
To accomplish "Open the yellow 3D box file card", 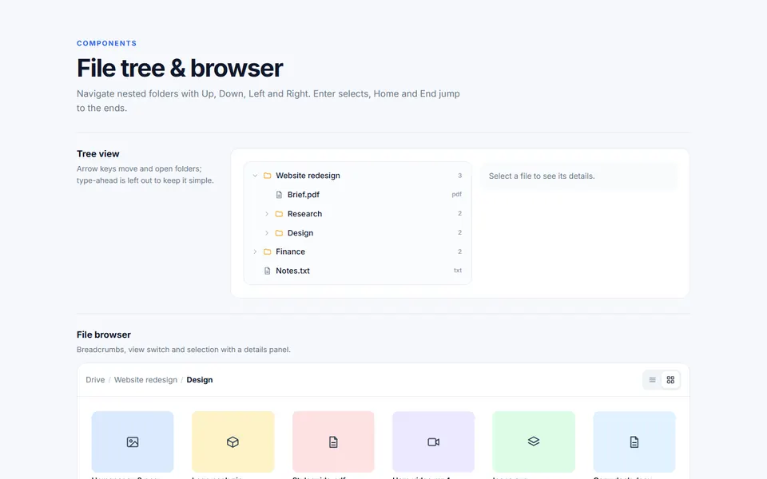I will [x=232, y=441].
